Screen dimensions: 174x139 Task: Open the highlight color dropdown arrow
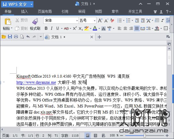point(91,29)
